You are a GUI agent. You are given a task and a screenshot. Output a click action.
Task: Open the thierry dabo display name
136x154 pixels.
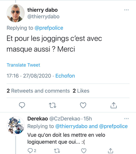tap(42, 10)
